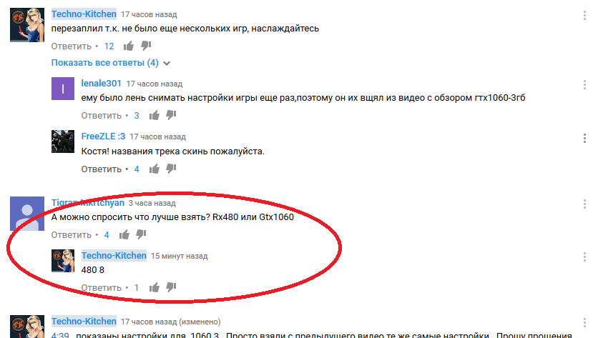Like lenale301's reply comment
Viewport: 598px width, 338px height.
click(154, 116)
